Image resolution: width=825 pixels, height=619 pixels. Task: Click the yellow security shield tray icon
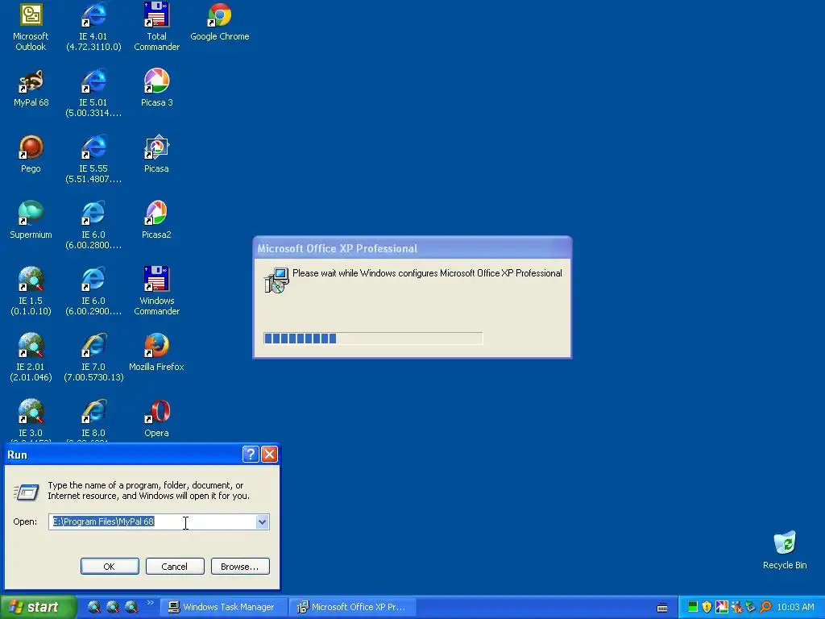point(707,607)
